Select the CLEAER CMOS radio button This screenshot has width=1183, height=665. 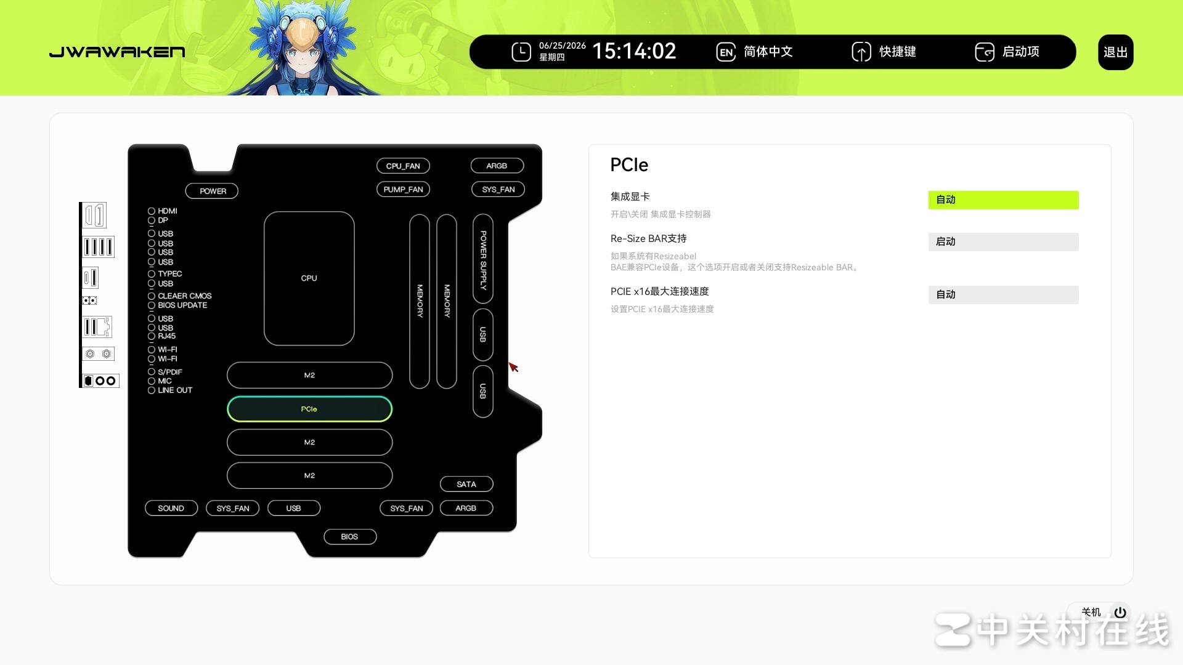point(151,296)
